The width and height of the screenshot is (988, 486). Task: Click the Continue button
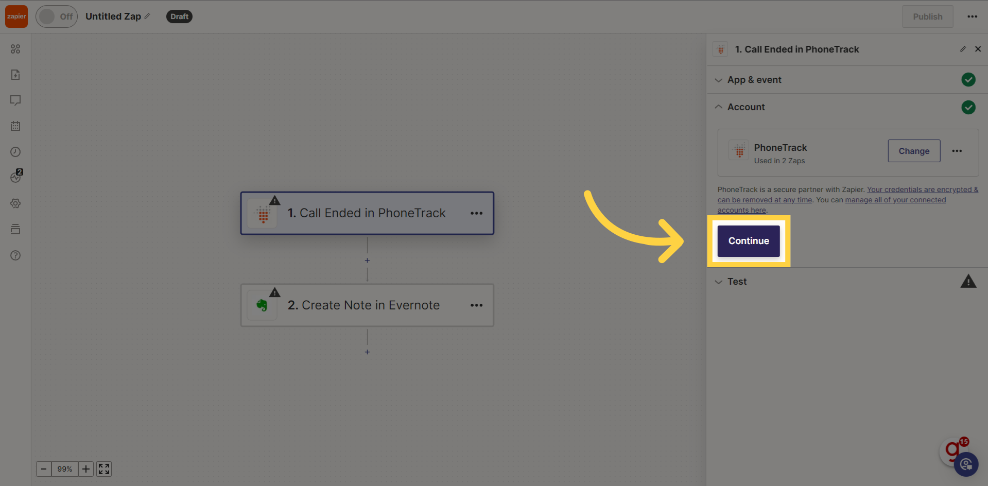point(749,241)
